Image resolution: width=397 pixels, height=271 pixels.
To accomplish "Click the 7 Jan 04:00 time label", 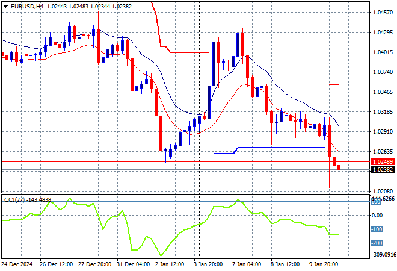I will click(245, 265).
